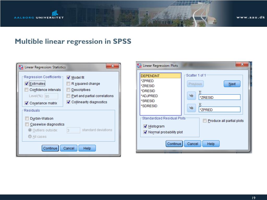Click the standard deviations value field
This screenshot has height=200, width=267.
tap(73, 130)
